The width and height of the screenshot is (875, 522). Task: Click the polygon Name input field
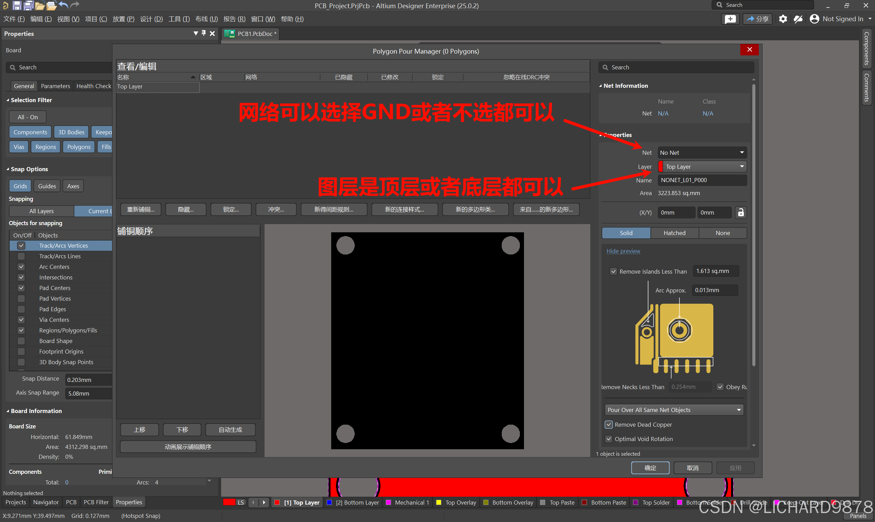click(702, 180)
